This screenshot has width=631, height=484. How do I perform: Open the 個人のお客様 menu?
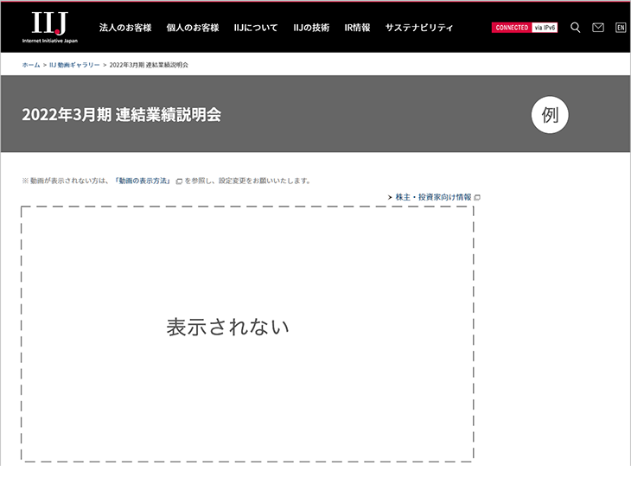[x=193, y=28]
